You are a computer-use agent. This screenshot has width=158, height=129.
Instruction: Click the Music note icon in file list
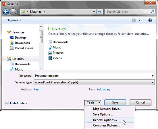tap(50, 48)
